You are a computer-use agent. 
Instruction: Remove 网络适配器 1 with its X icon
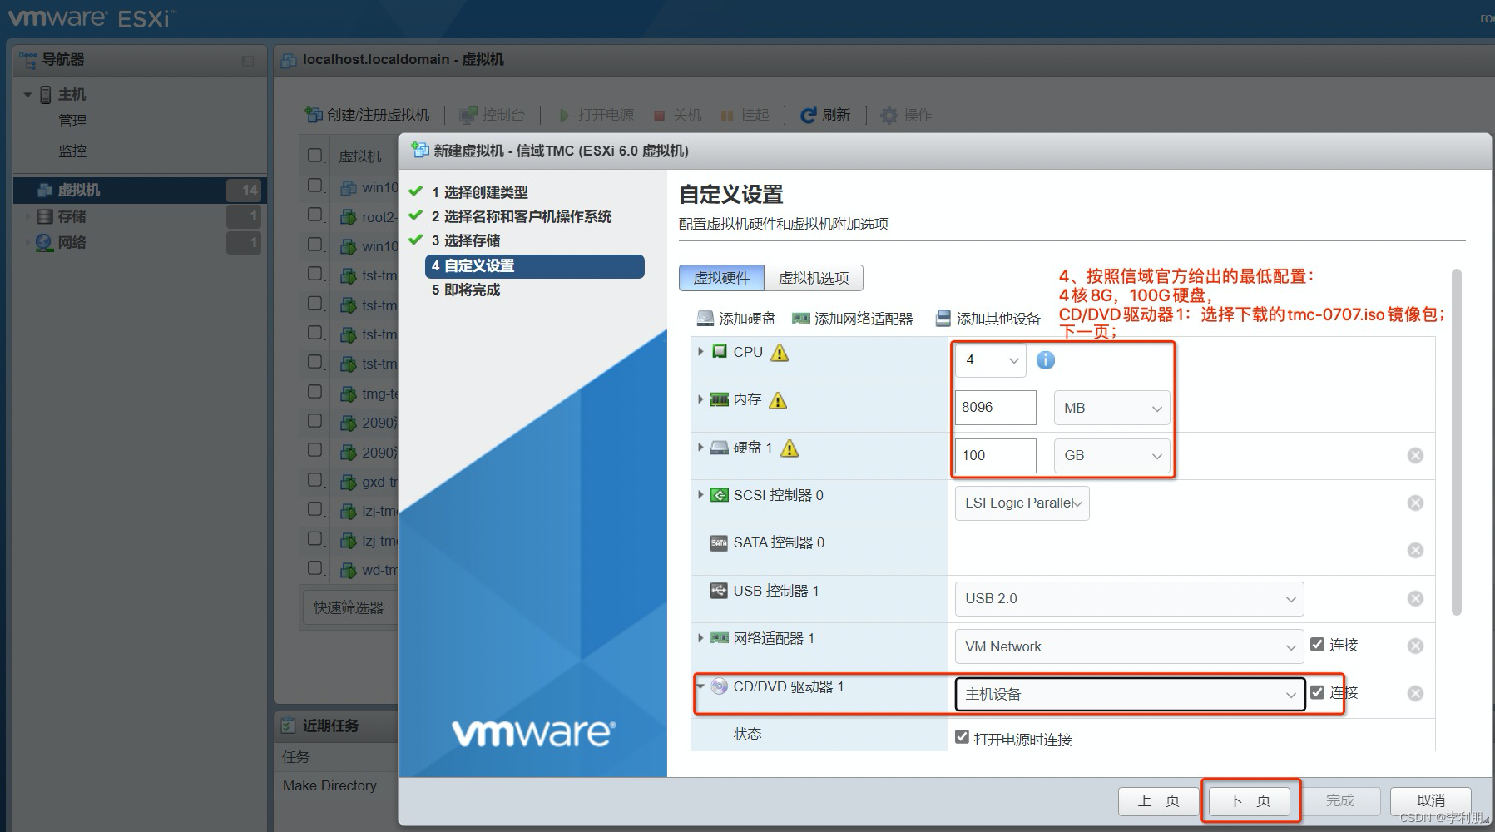(x=1415, y=646)
